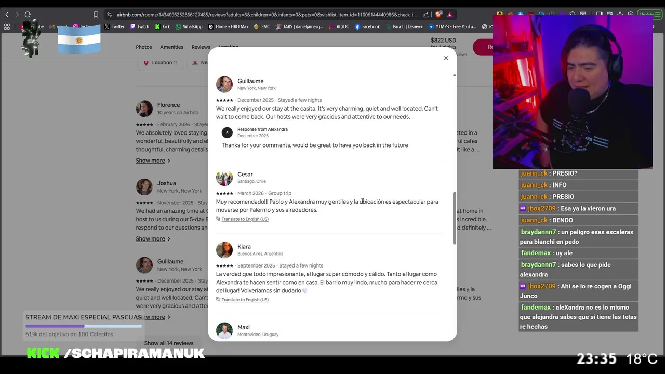The image size is (665, 374).
Task: Open the site information icon beside the URL
Action: pos(109,15)
